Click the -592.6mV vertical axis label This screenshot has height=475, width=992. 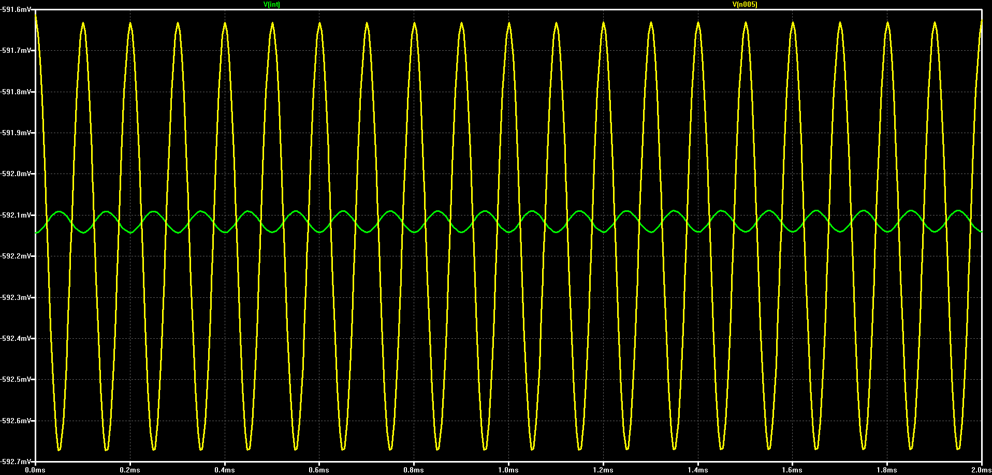point(16,421)
